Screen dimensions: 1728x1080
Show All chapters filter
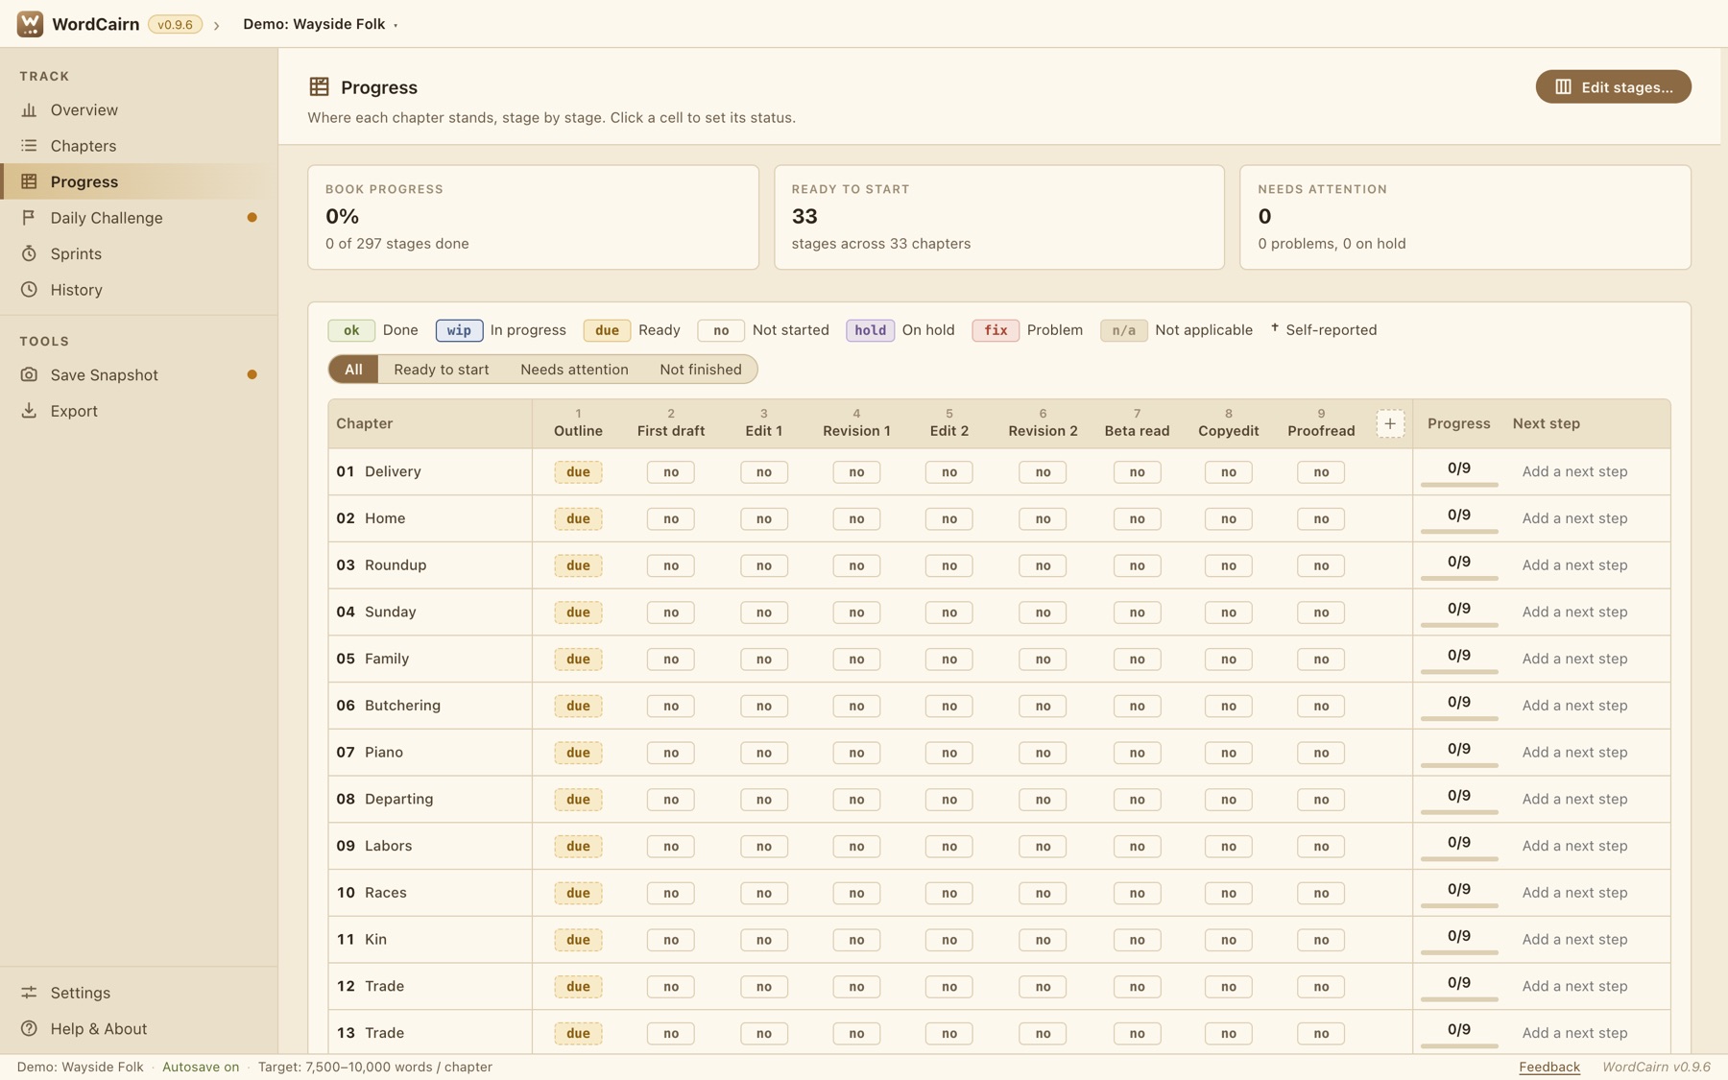point(353,370)
